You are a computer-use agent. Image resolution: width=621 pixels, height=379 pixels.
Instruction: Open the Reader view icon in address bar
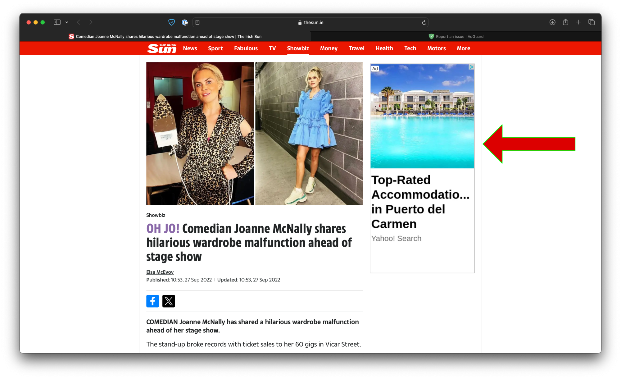click(197, 22)
